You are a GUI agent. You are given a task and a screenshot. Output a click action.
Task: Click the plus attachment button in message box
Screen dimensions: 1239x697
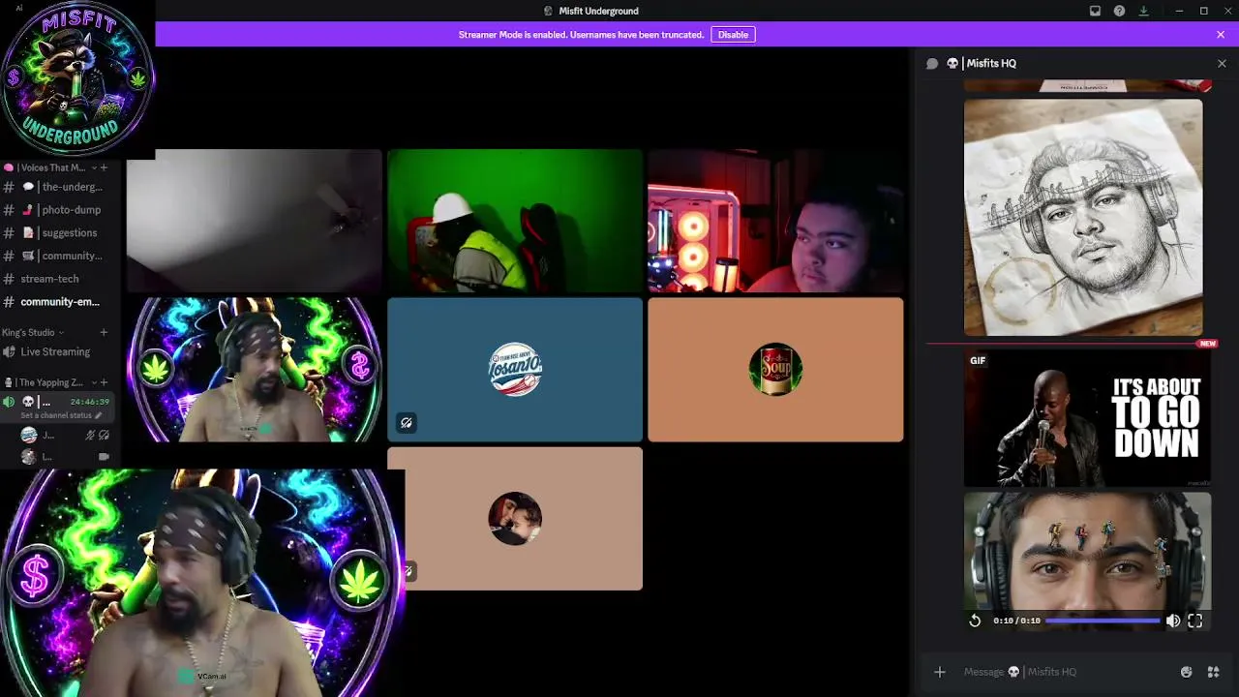940,672
